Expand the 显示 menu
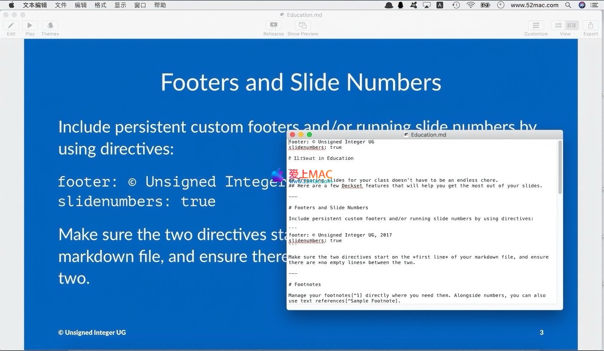 point(120,5)
